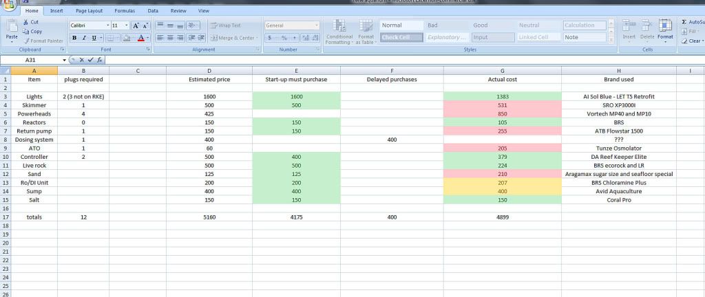Click the Copy command

32,32
